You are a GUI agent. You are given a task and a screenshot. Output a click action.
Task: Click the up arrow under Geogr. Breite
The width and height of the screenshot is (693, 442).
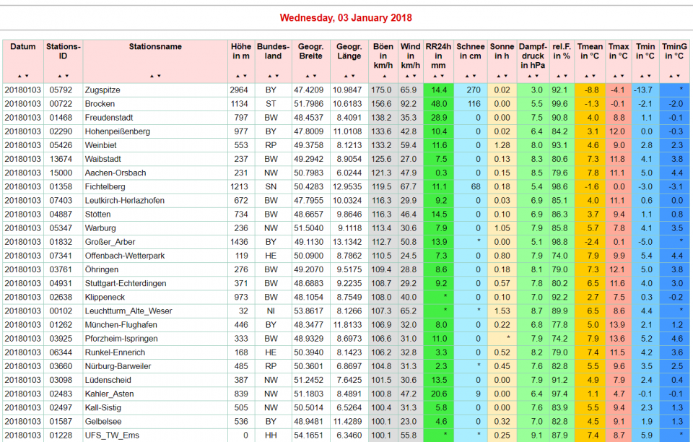(306, 76)
